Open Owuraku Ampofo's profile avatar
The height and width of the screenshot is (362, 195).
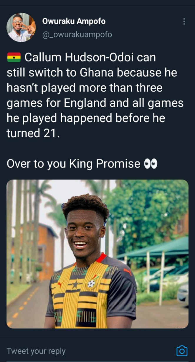coord(21,27)
